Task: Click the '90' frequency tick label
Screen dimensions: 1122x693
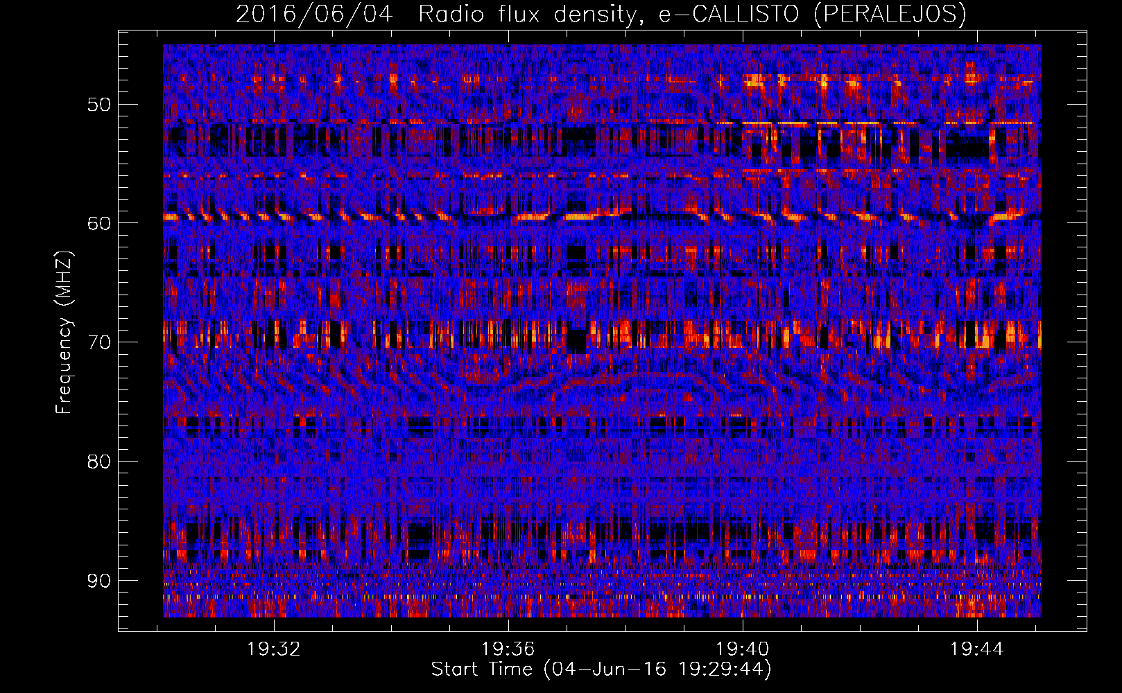Action: (98, 580)
